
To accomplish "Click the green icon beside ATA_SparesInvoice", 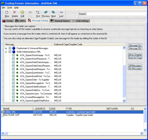I will point(17,93).
